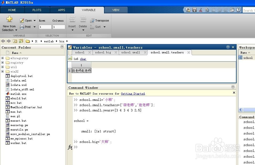Click the Save icon in quick access toolbar

[x=194, y=10]
